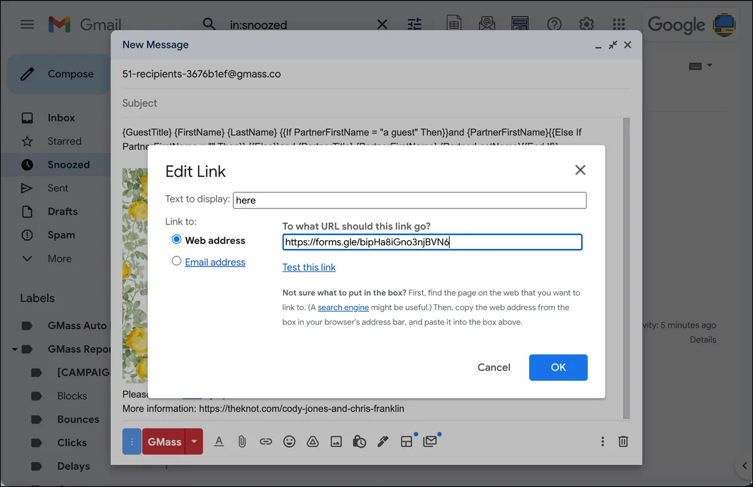
Task: Click the theknot.com URL in message body
Action: pyautogui.click(x=302, y=408)
